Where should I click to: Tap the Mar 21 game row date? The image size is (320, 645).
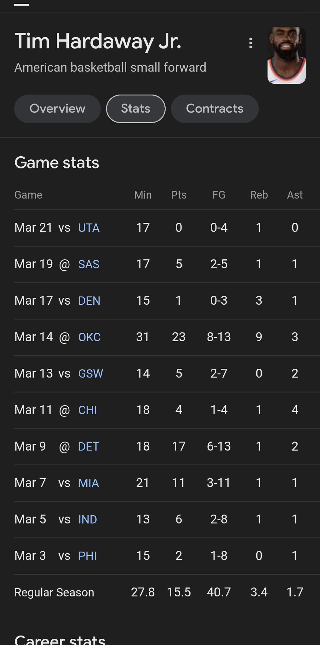coord(33,228)
